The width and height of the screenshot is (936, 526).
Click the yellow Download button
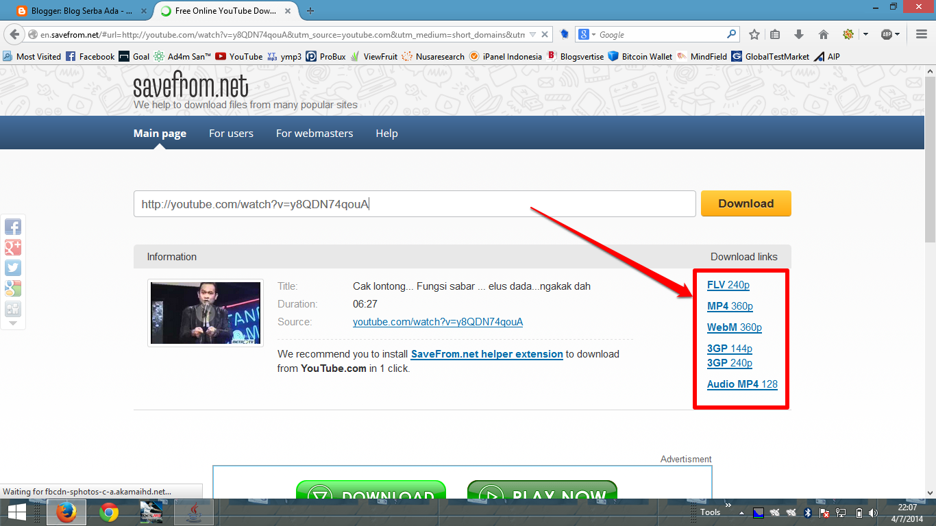pyautogui.click(x=746, y=203)
